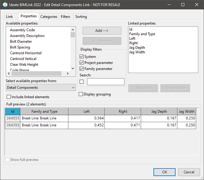Screen dimensions: 204x180
Task: Select Left in linked properties list
Action: click(x=132, y=39)
